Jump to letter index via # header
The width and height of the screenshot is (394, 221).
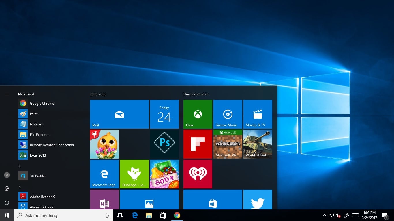pyautogui.click(x=19, y=166)
